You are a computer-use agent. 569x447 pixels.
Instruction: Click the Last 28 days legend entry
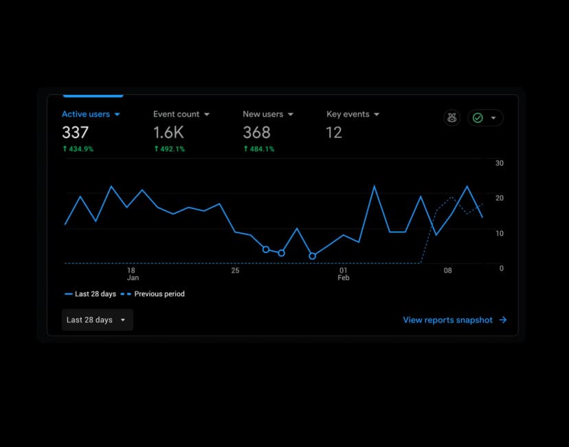pyautogui.click(x=90, y=294)
